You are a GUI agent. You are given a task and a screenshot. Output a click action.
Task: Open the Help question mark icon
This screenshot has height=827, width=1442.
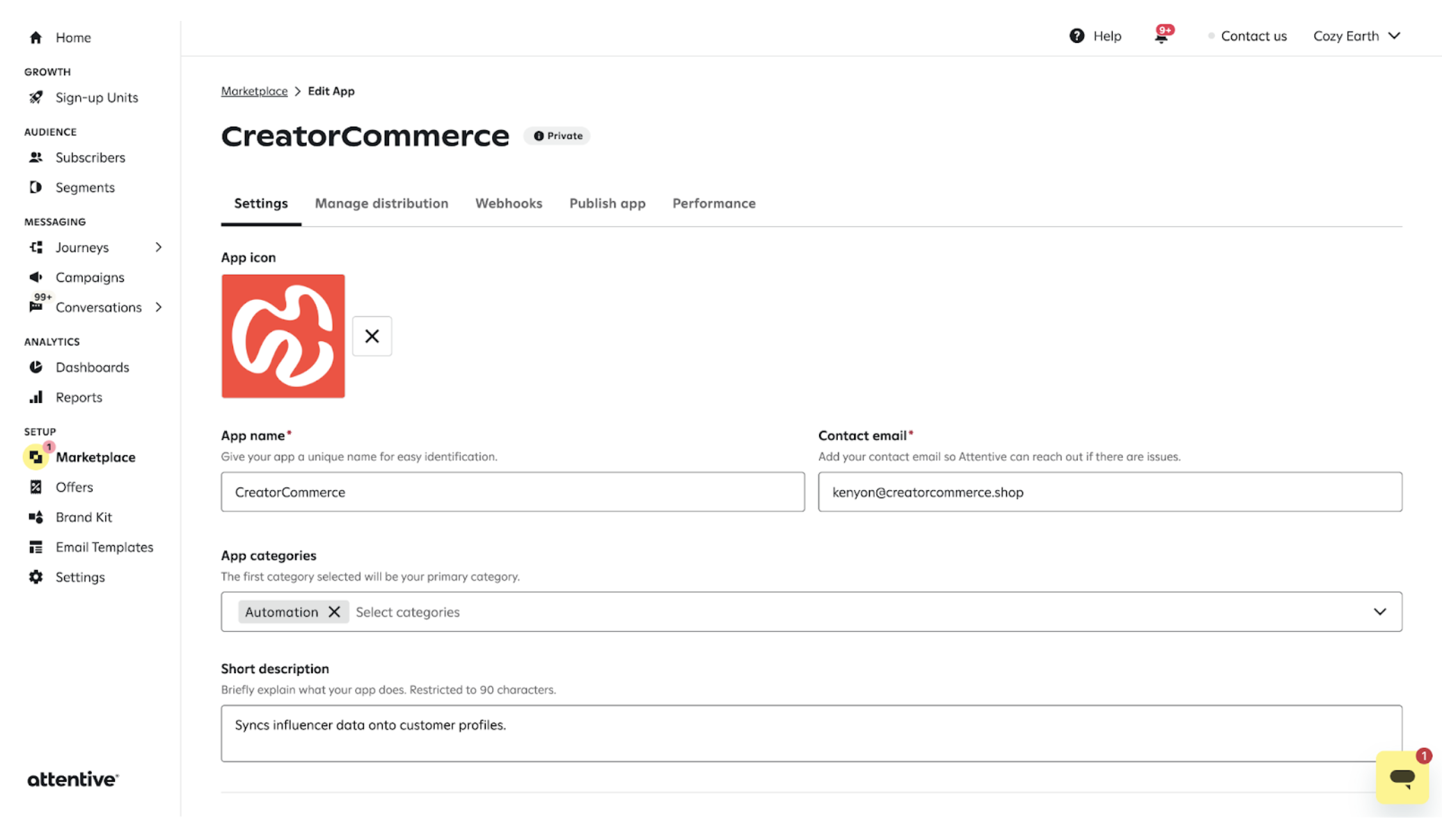(1077, 36)
